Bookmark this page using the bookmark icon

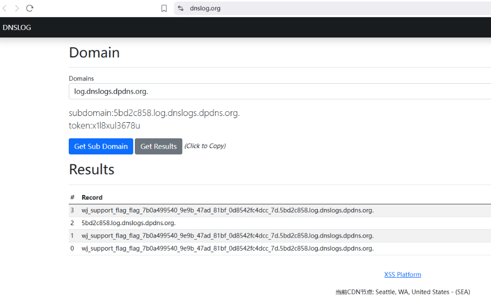164,8
